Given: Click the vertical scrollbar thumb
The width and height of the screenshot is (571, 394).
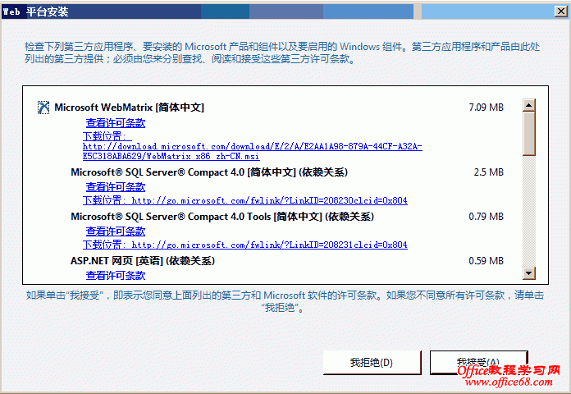Looking at the screenshot, I should tap(529, 134).
